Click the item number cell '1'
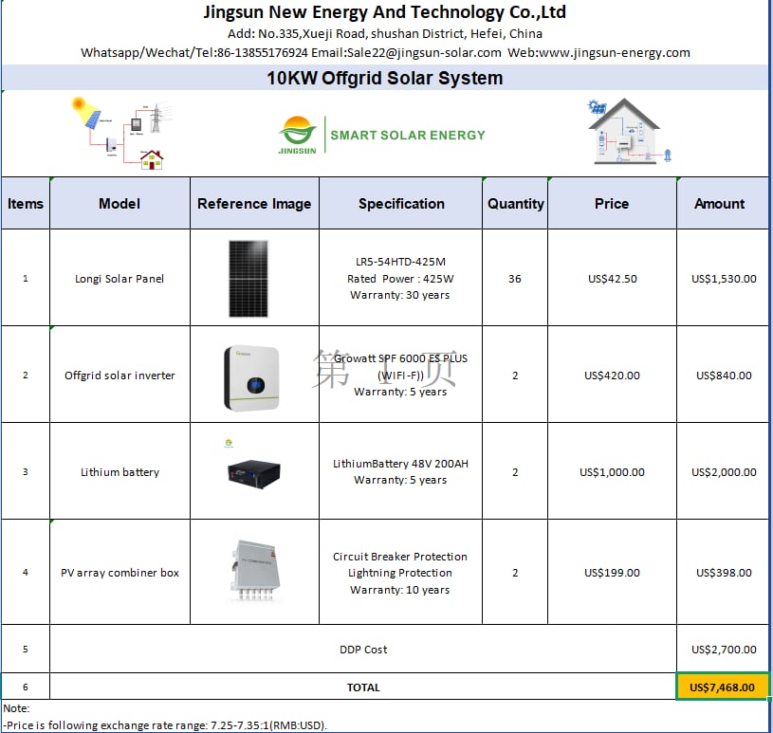This screenshot has width=773, height=733. [26, 278]
